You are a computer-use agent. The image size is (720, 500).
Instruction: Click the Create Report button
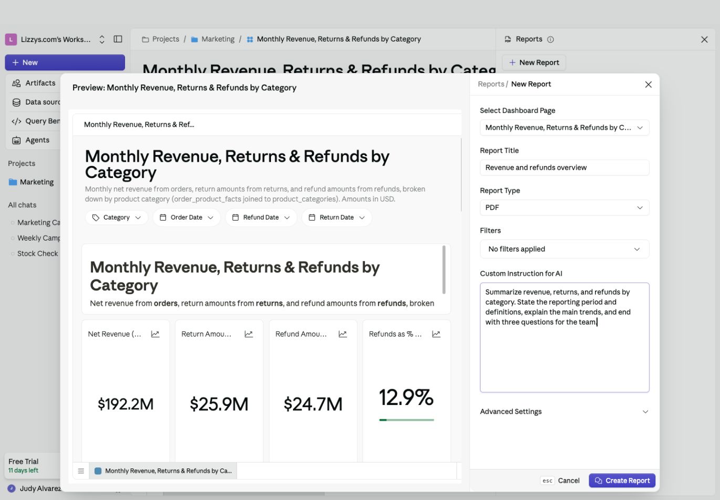pos(622,481)
